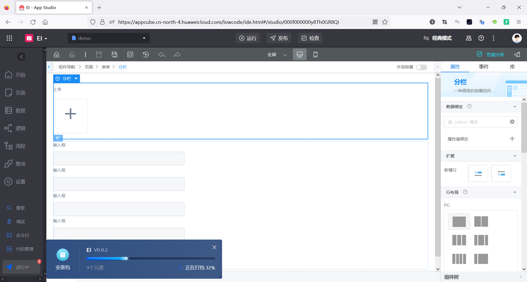Click the packaging progress bar
The width and height of the screenshot is (527, 282).
coord(151,258)
